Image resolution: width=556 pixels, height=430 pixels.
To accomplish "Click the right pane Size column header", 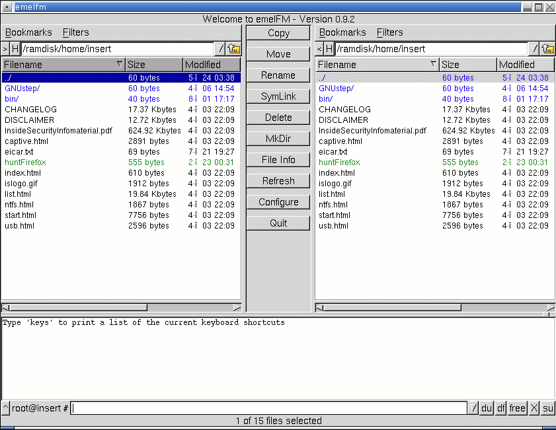I will [468, 65].
